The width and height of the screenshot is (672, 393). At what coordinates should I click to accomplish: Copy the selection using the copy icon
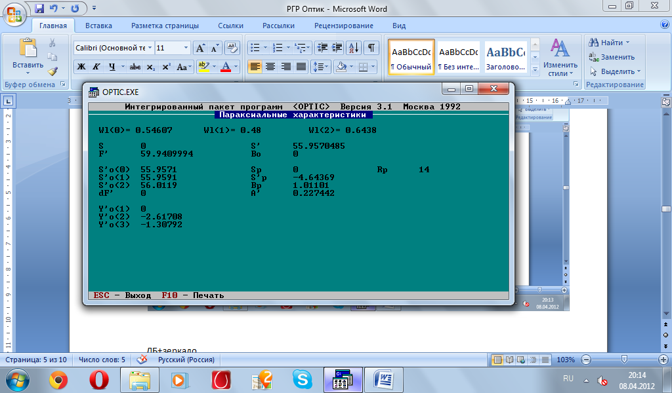52,57
